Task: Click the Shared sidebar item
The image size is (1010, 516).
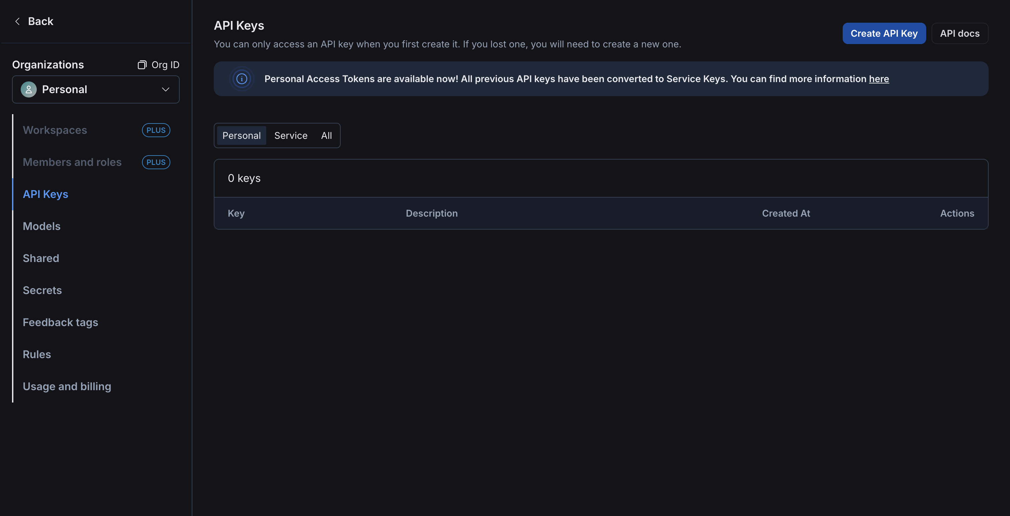Action: click(x=41, y=258)
